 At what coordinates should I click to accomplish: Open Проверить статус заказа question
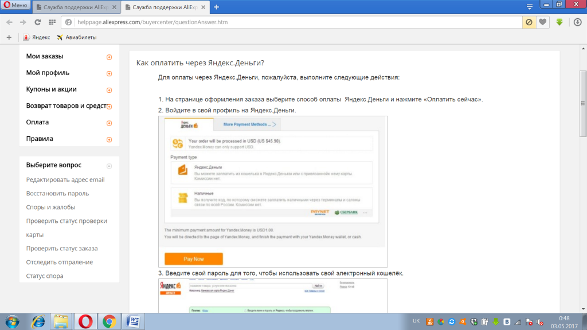tap(62, 249)
